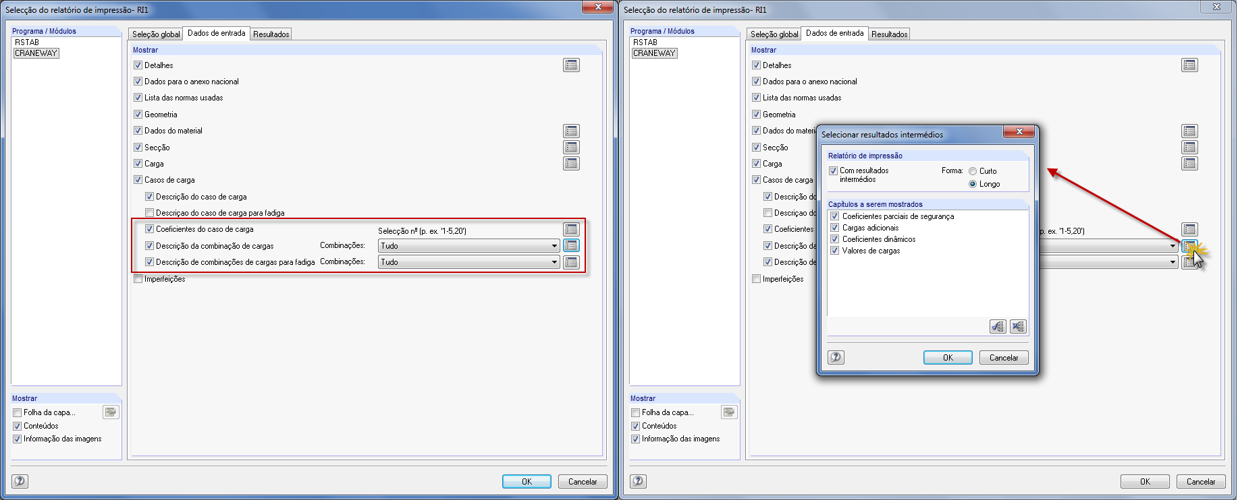Enable Descriçao do caso de carga para fadiga, left window
The image size is (1238, 500).
[x=149, y=213]
